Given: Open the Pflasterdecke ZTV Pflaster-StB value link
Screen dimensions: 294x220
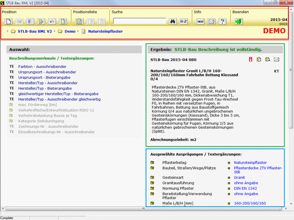Looking at the screenshot, I should click(258, 170).
